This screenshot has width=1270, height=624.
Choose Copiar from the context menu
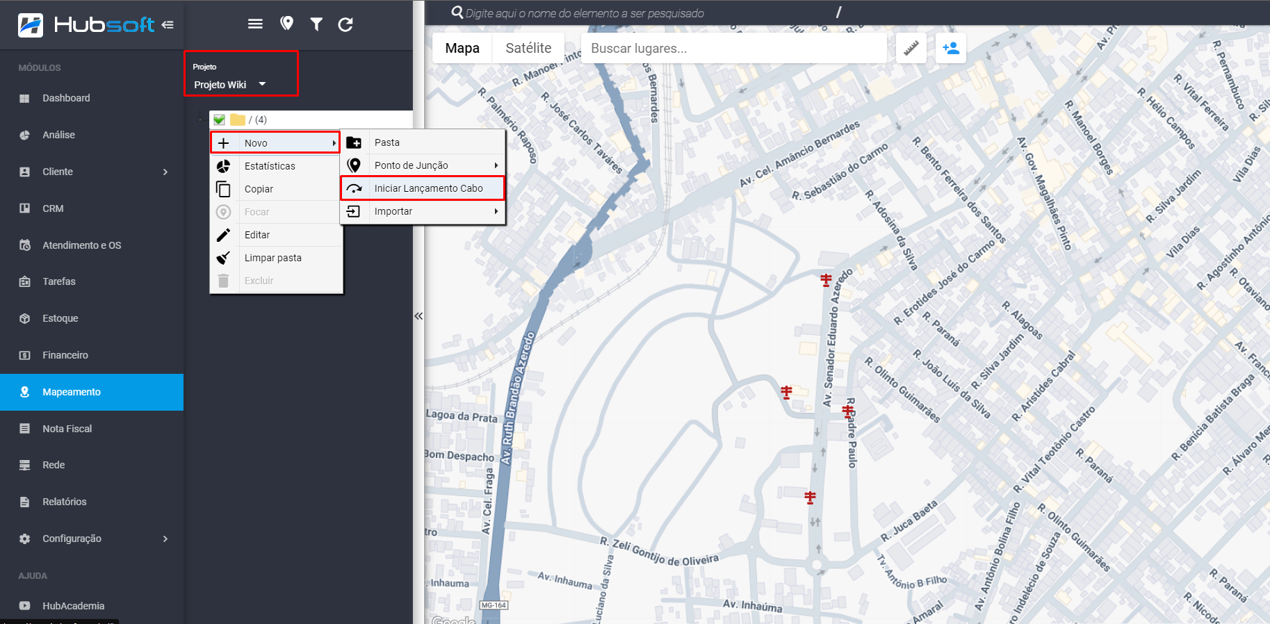click(276, 189)
